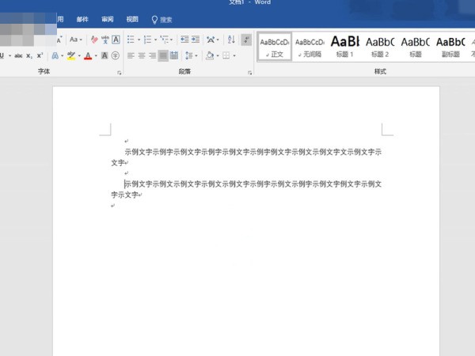This screenshot has width=475, height=356.
Task: Click the 搜索 box with lightbulb
Action: [161, 20]
